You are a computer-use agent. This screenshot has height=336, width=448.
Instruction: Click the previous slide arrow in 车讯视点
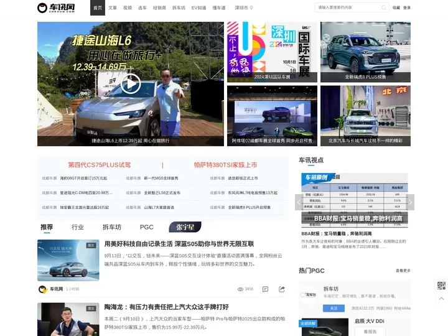pyautogui.click(x=299, y=202)
